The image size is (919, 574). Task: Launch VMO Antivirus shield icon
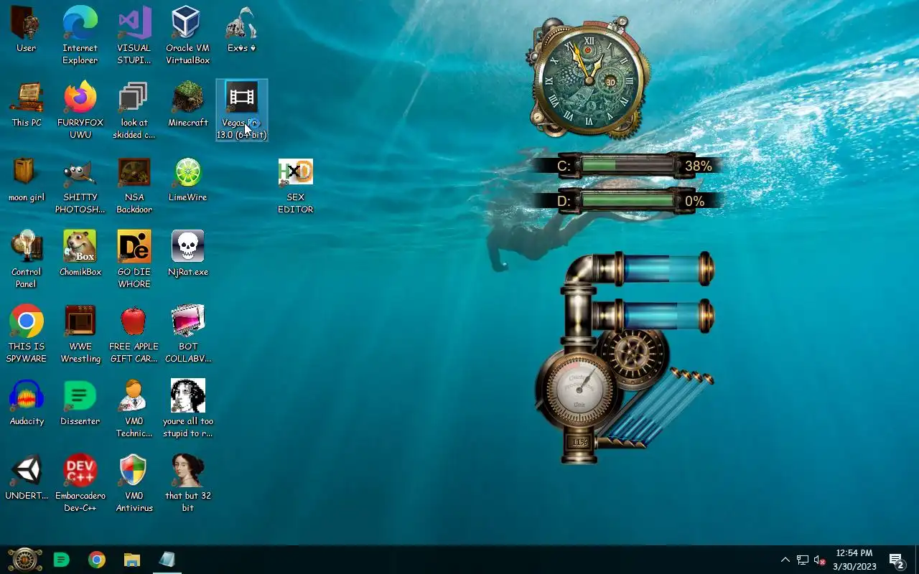(134, 483)
